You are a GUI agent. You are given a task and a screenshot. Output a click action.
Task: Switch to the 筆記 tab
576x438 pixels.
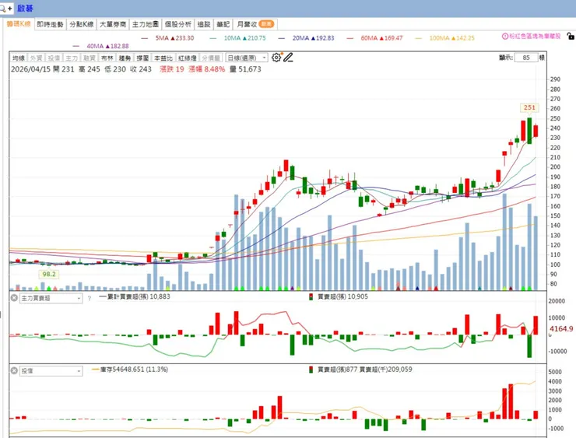tap(223, 24)
